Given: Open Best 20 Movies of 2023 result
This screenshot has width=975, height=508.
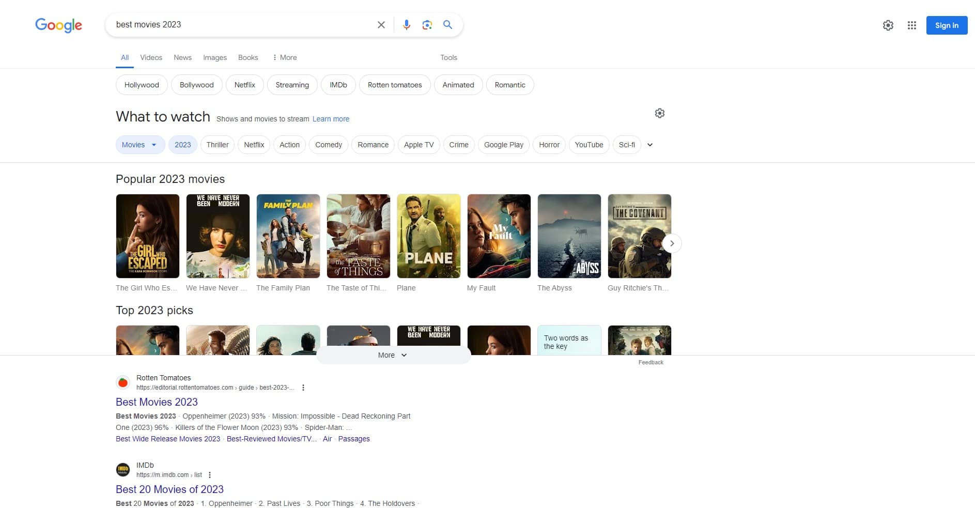Looking at the screenshot, I should tap(169, 489).
